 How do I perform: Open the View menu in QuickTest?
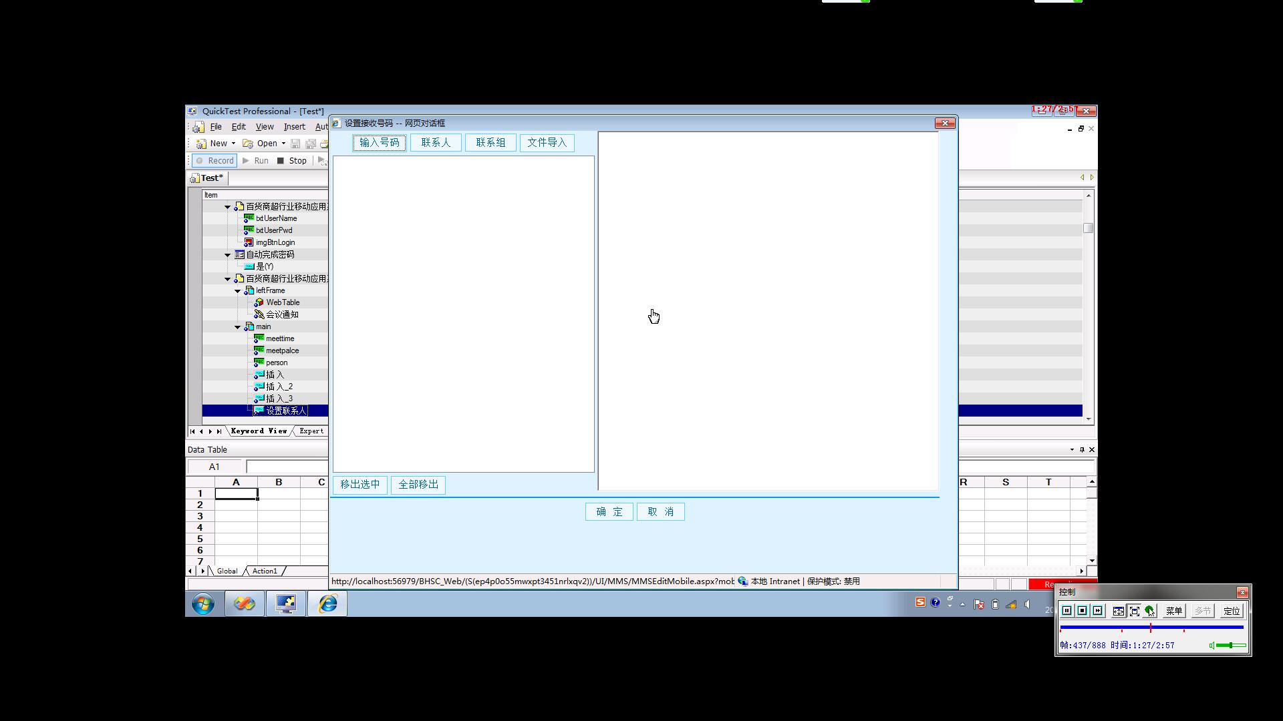[265, 127]
